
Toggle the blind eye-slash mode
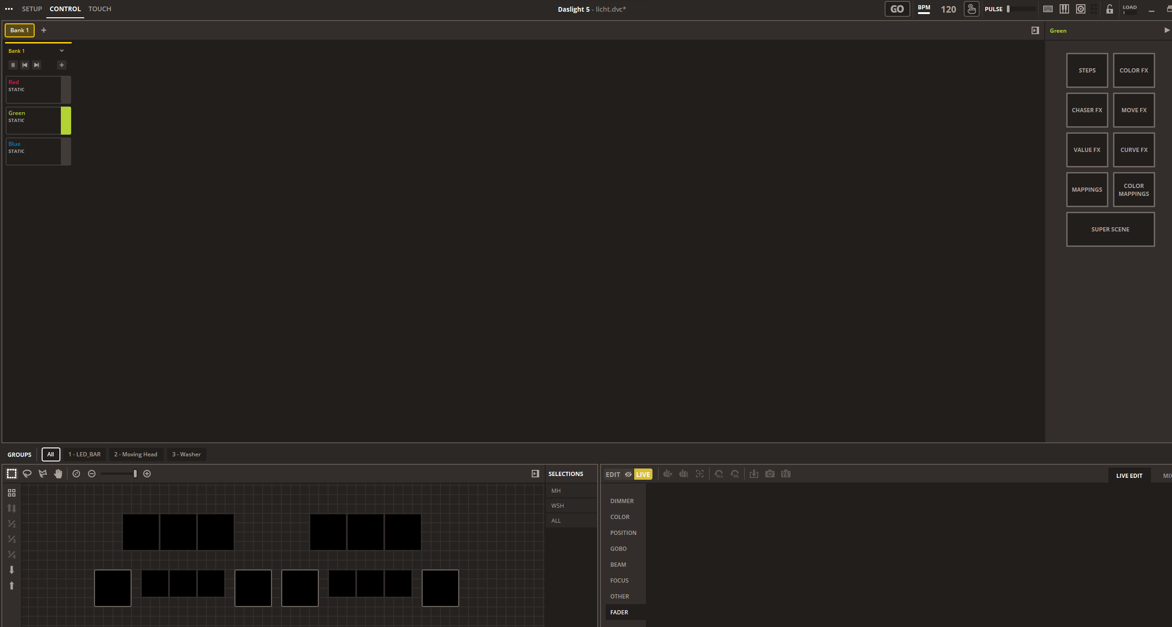[628, 474]
